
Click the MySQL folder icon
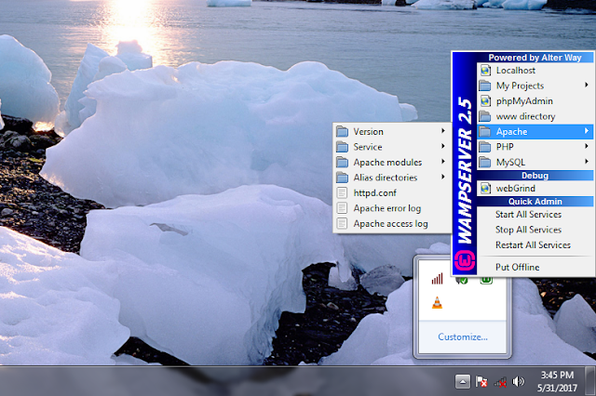tap(485, 163)
